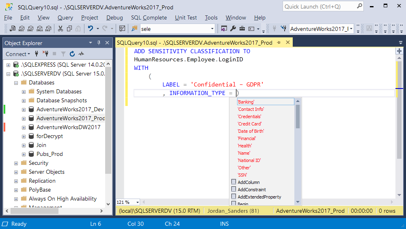This screenshot has height=229, width=406.
Task: Click the command window icon
Action: pyautogui.click(x=251, y=29)
